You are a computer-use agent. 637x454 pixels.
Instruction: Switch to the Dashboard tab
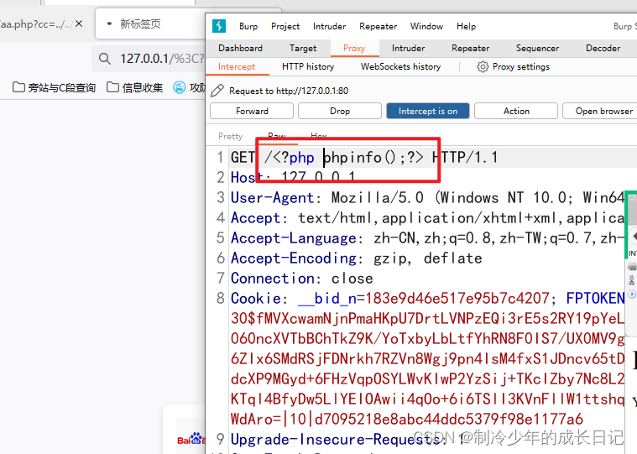click(241, 48)
